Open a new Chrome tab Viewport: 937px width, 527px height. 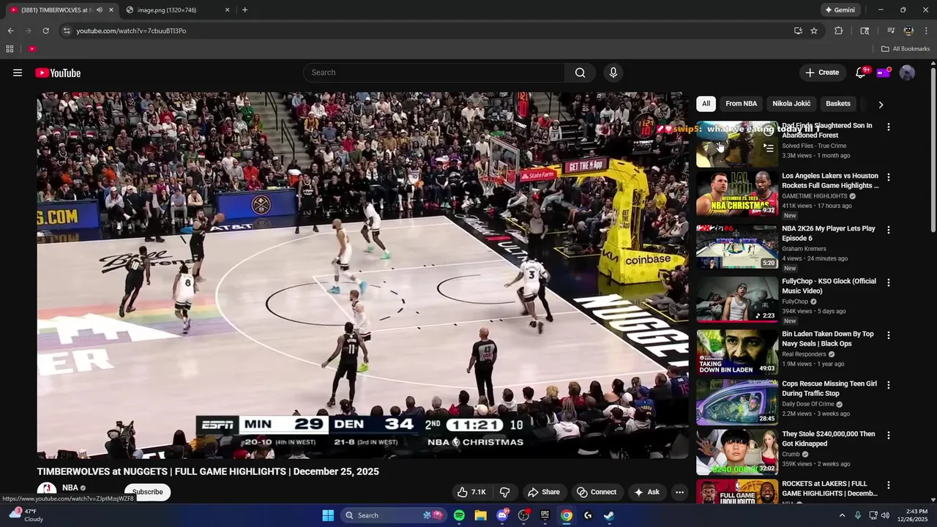[244, 10]
